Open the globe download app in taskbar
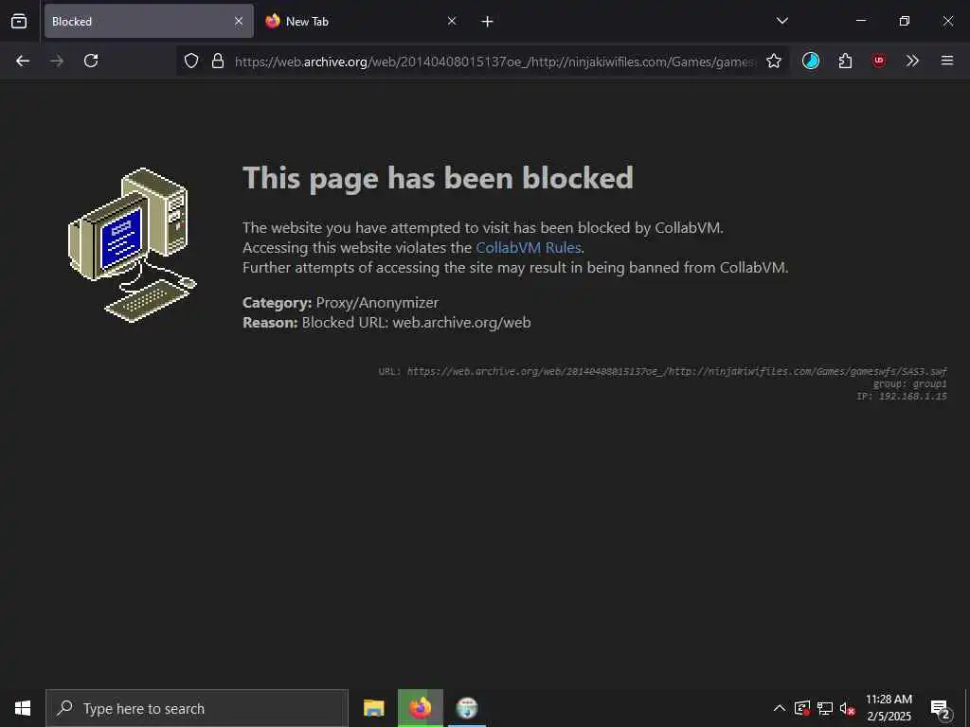The height and width of the screenshot is (727, 970). tap(467, 708)
